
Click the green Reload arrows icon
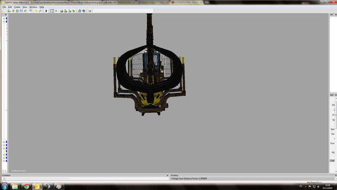coord(17,11)
